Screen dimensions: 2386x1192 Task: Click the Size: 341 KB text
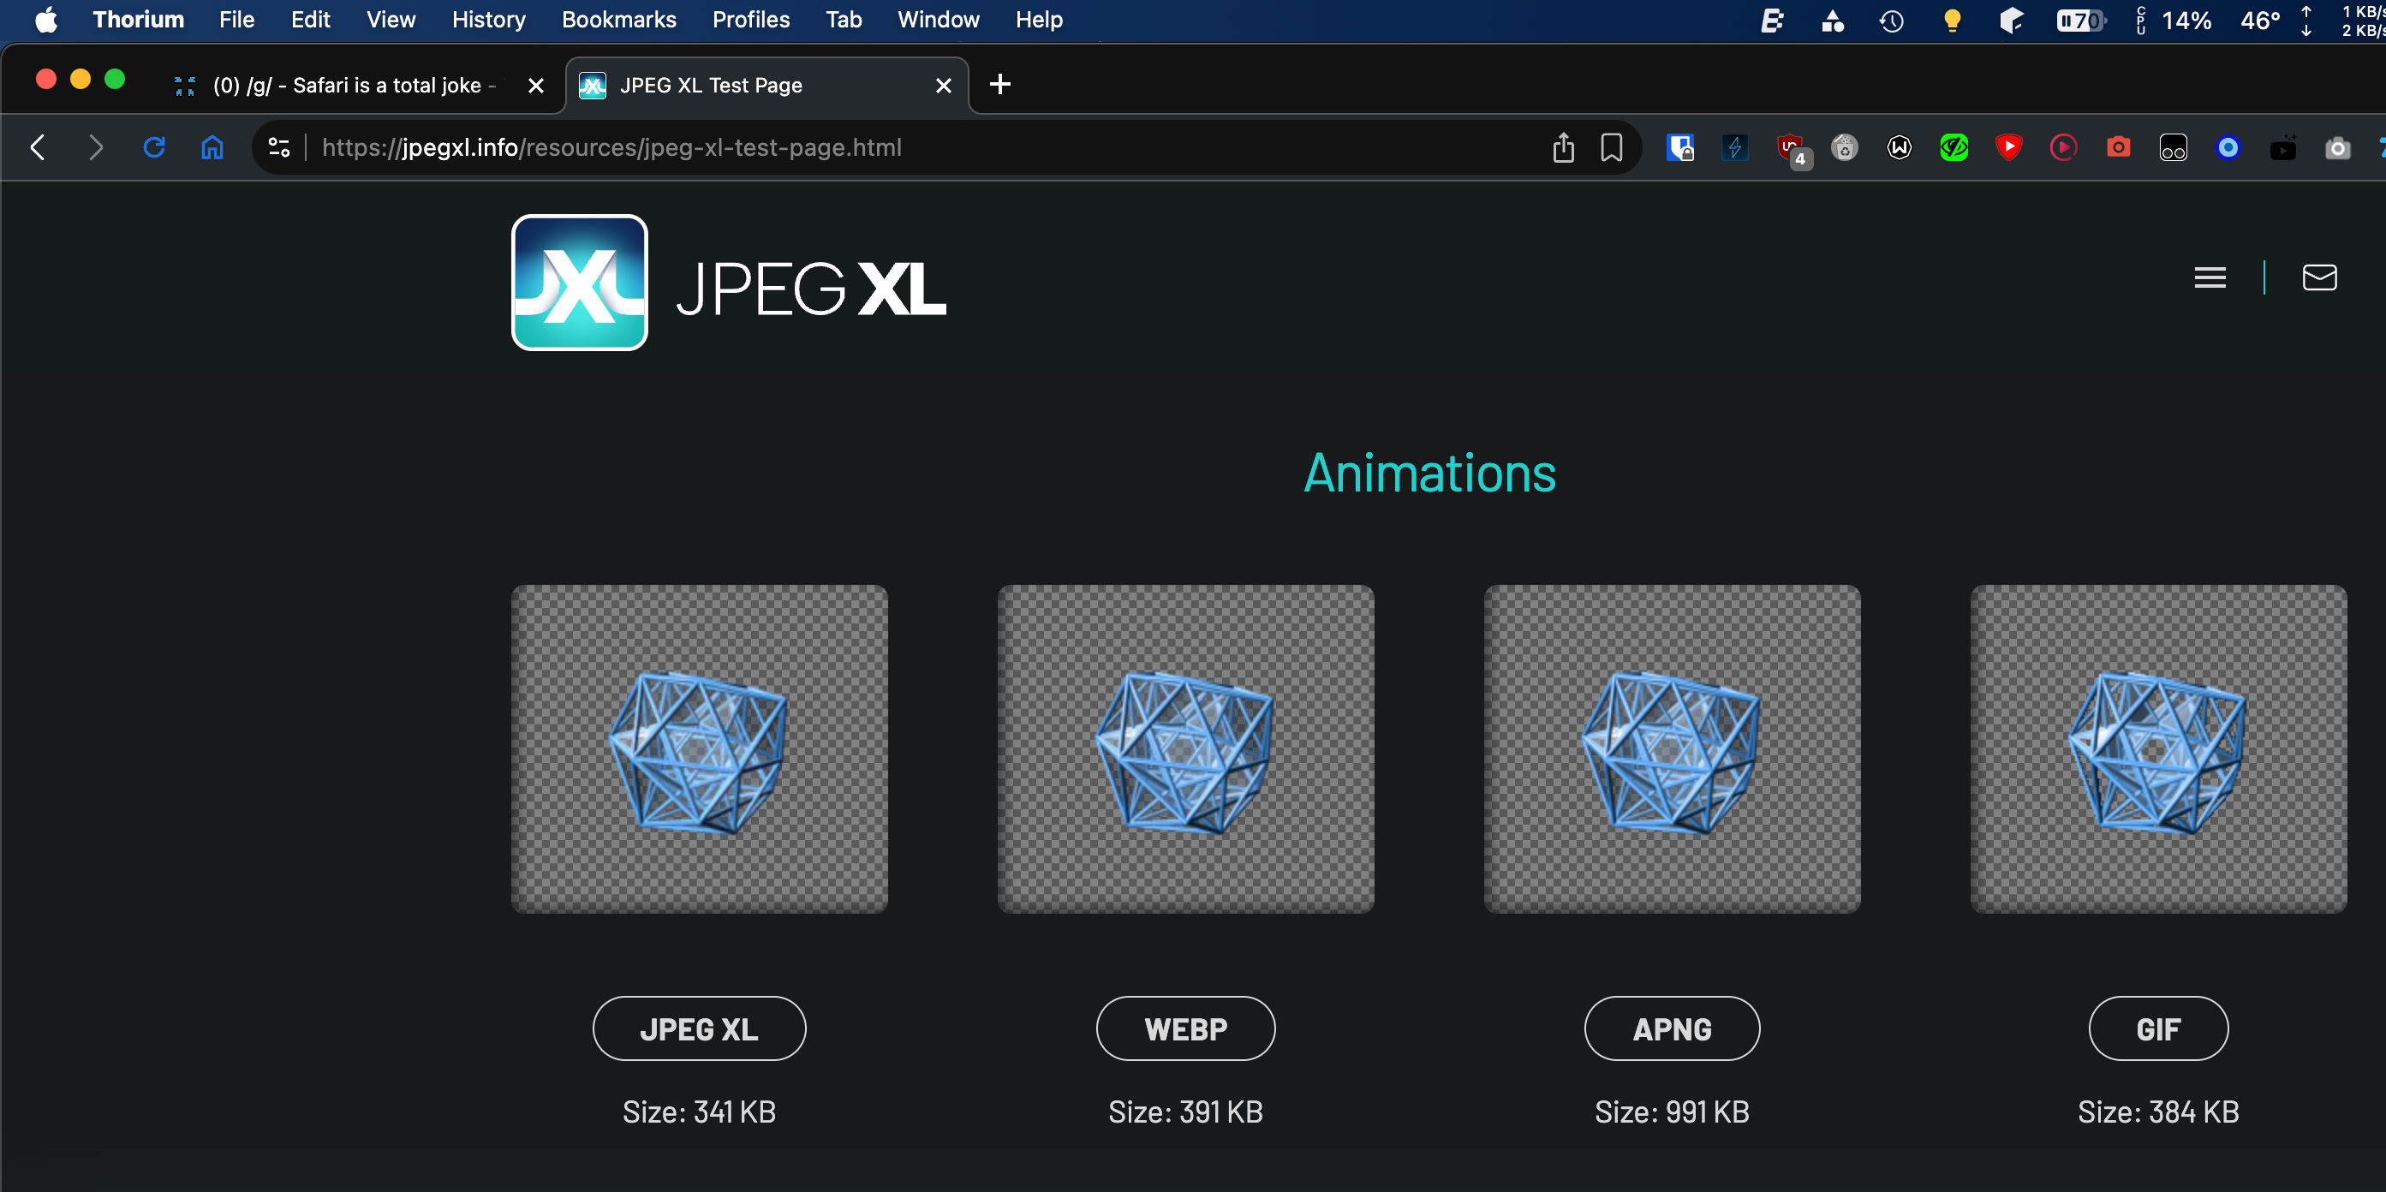click(x=700, y=1111)
